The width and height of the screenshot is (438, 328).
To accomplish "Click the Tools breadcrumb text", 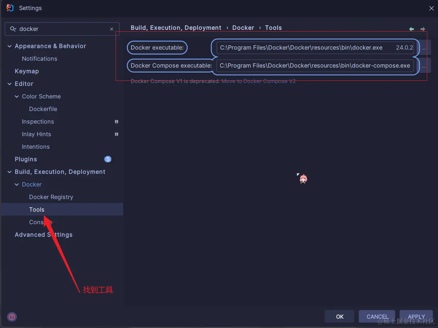I will tap(273, 28).
